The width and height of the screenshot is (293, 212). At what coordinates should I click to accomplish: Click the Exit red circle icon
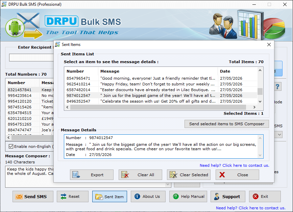(x=255, y=196)
